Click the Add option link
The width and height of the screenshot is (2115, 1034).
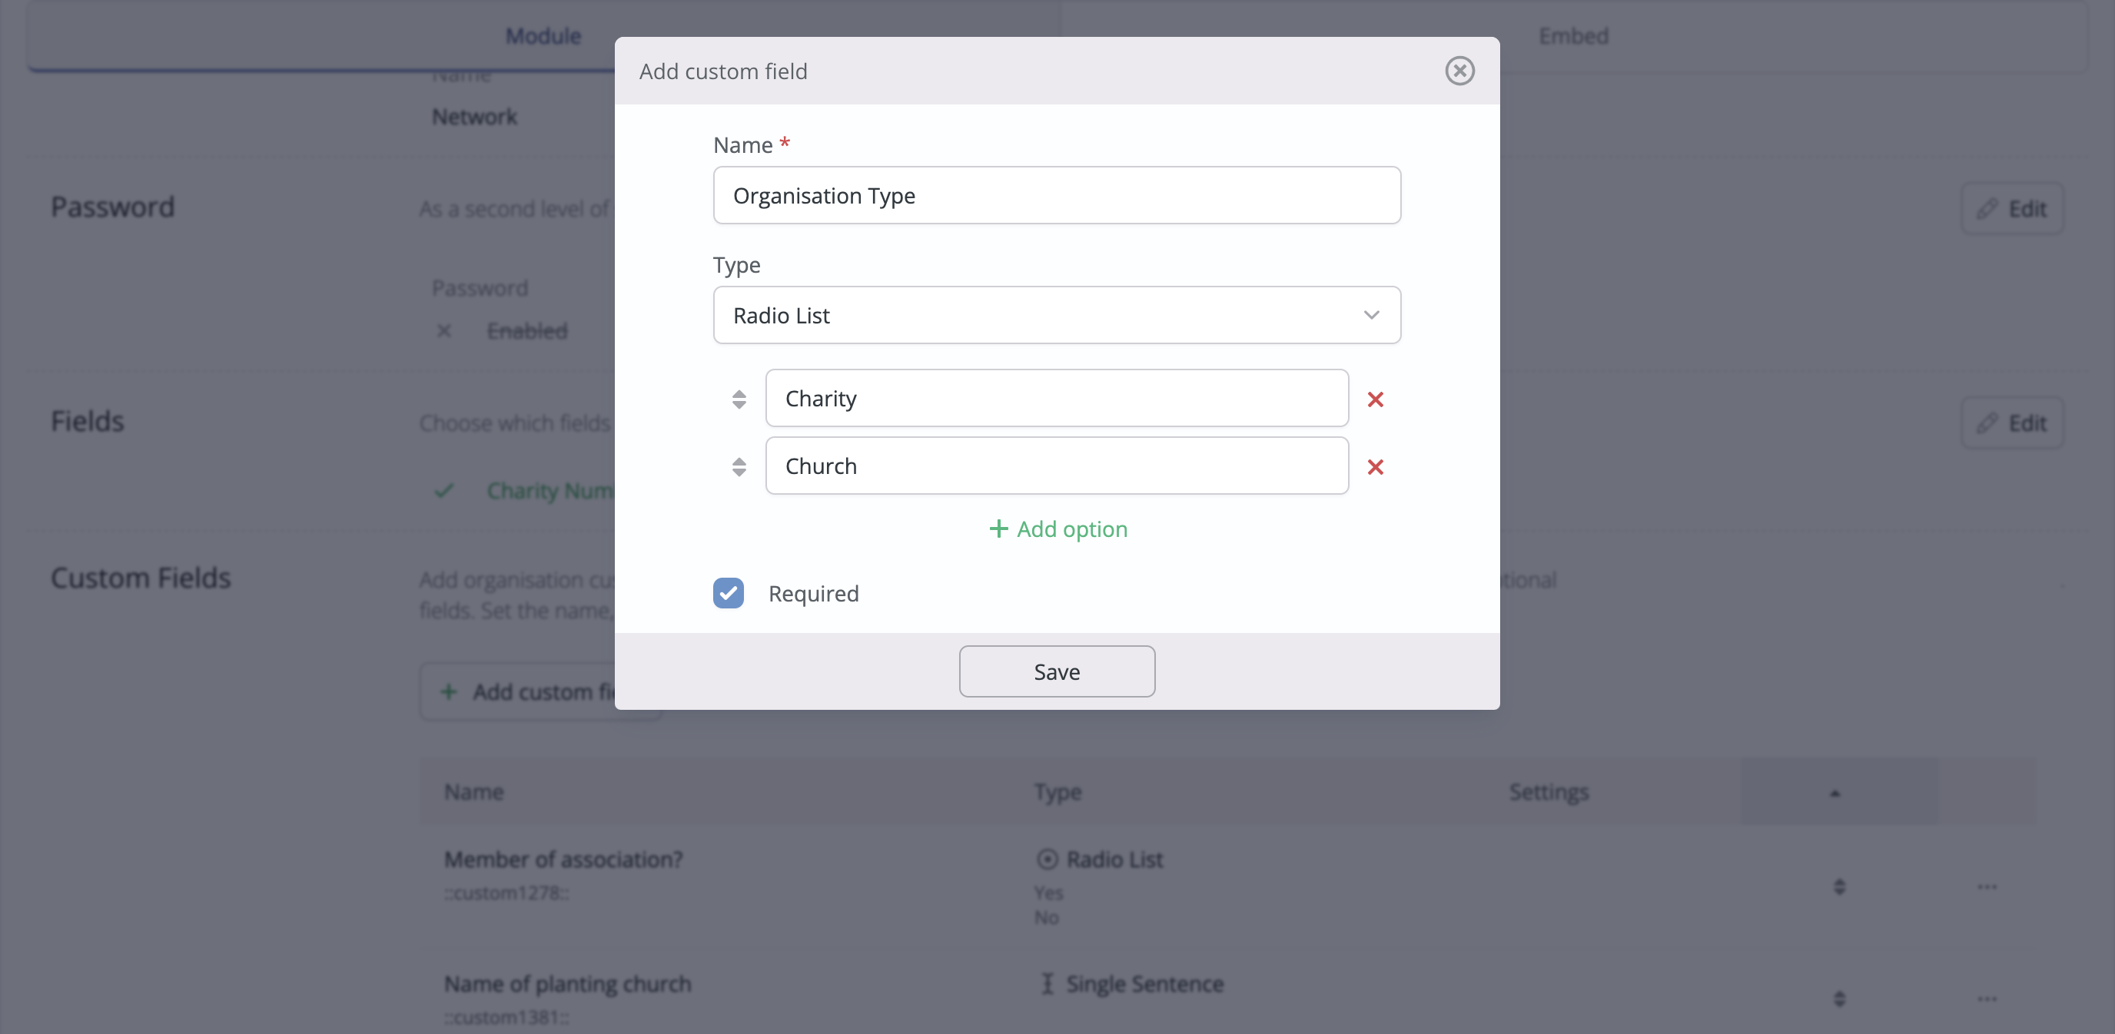click(1057, 529)
